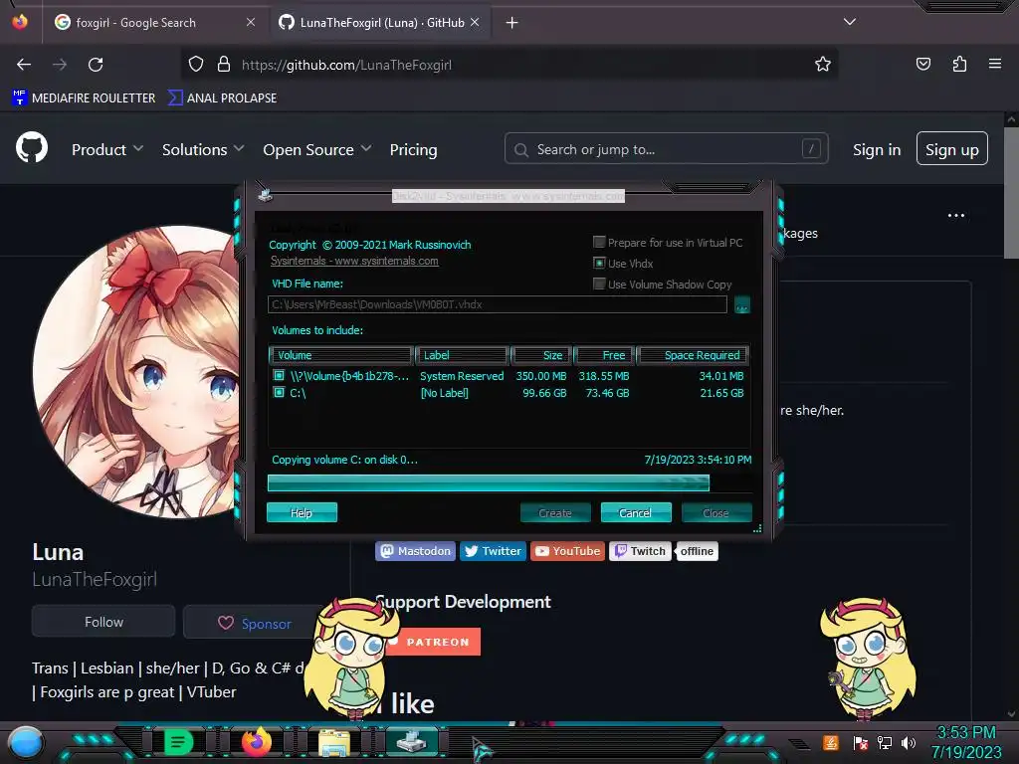Click the Sign up button
The width and height of the screenshot is (1019, 764).
(952, 149)
